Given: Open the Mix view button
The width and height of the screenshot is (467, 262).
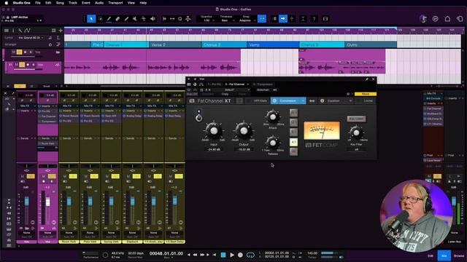Looking at the screenshot, I should (x=444, y=255).
